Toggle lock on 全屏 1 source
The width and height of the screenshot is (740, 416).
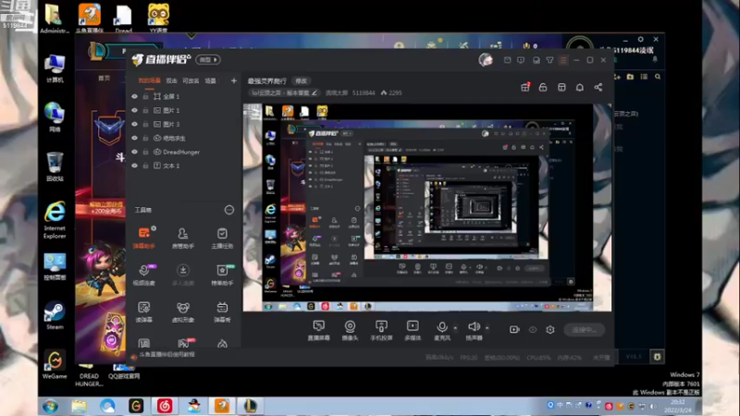coord(145,96)
